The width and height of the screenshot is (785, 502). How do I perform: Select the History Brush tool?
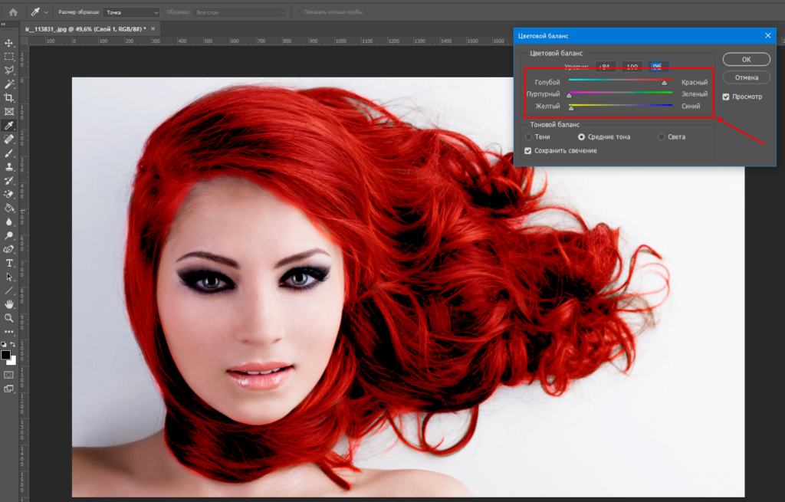coord(9,181)
